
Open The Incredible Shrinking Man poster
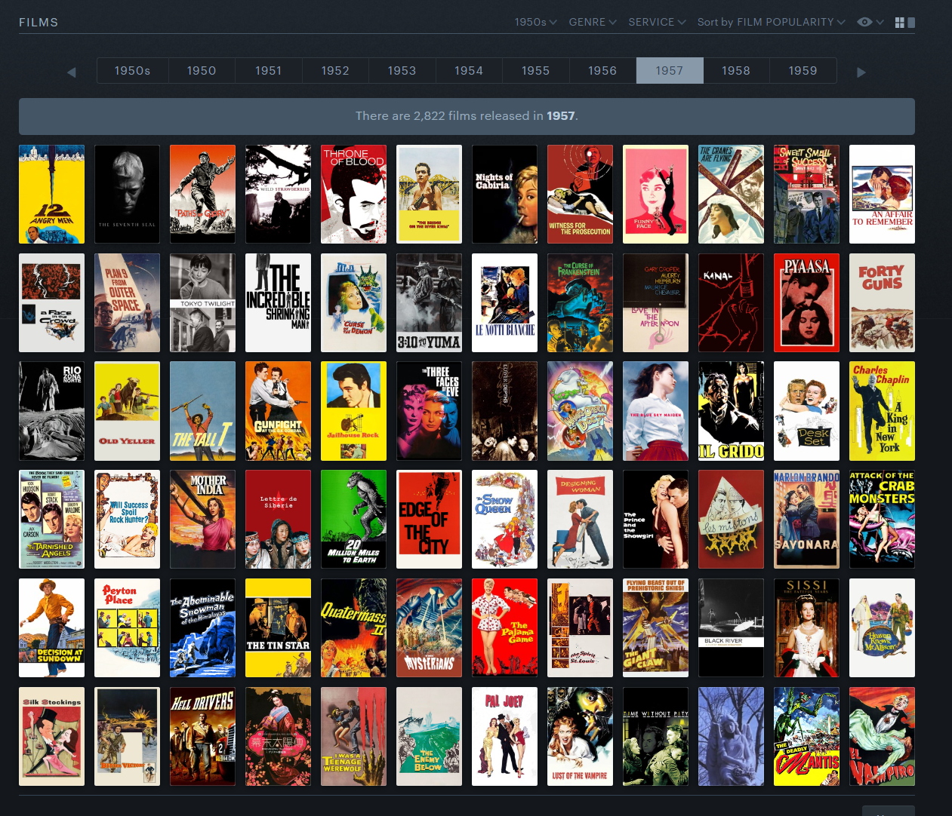[x=278, y=302]
